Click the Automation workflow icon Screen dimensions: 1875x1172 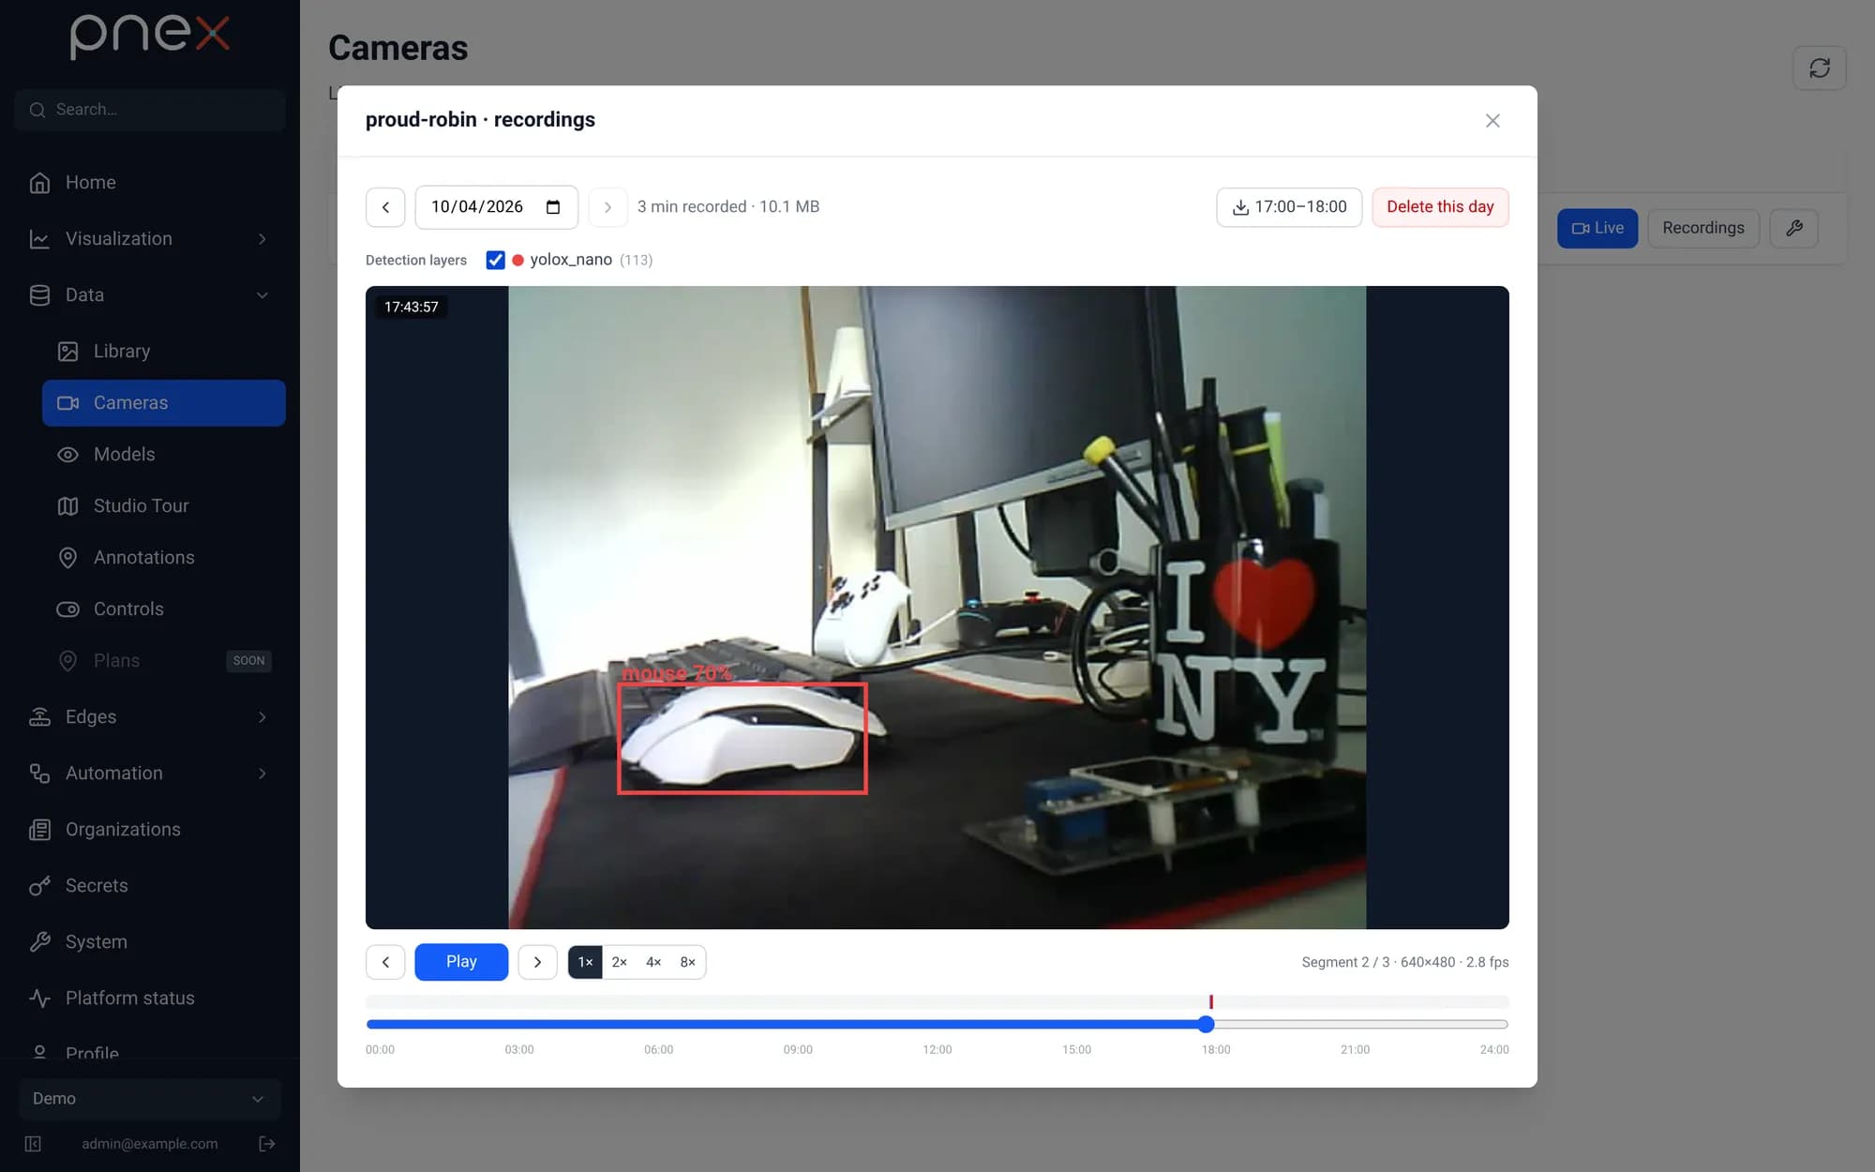click(39, 773)
